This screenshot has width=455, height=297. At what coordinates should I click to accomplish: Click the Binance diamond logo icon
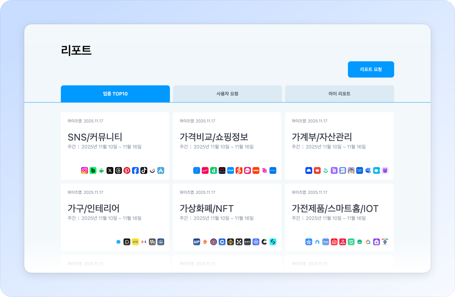point(231,242)
